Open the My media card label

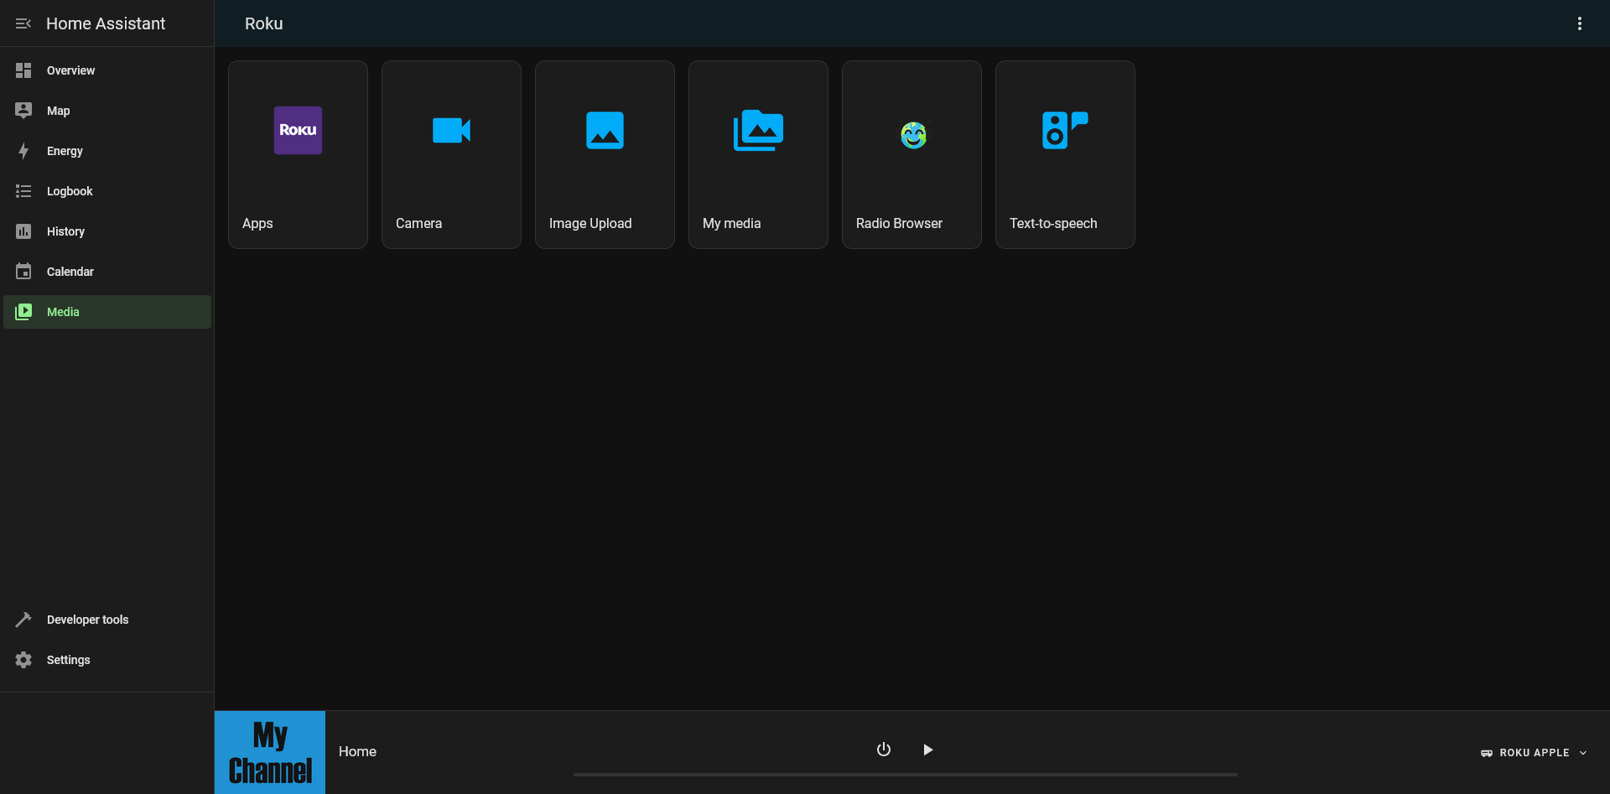coord(731,223)
